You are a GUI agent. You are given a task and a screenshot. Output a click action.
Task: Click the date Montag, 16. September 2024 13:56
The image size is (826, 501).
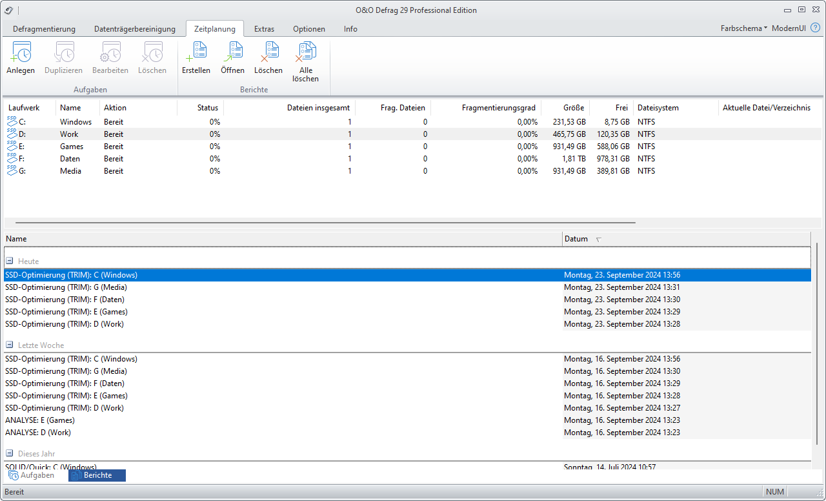(622, 359)
